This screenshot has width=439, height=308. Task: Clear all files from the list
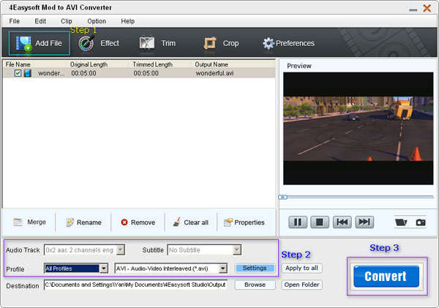(x=191, y=222)
